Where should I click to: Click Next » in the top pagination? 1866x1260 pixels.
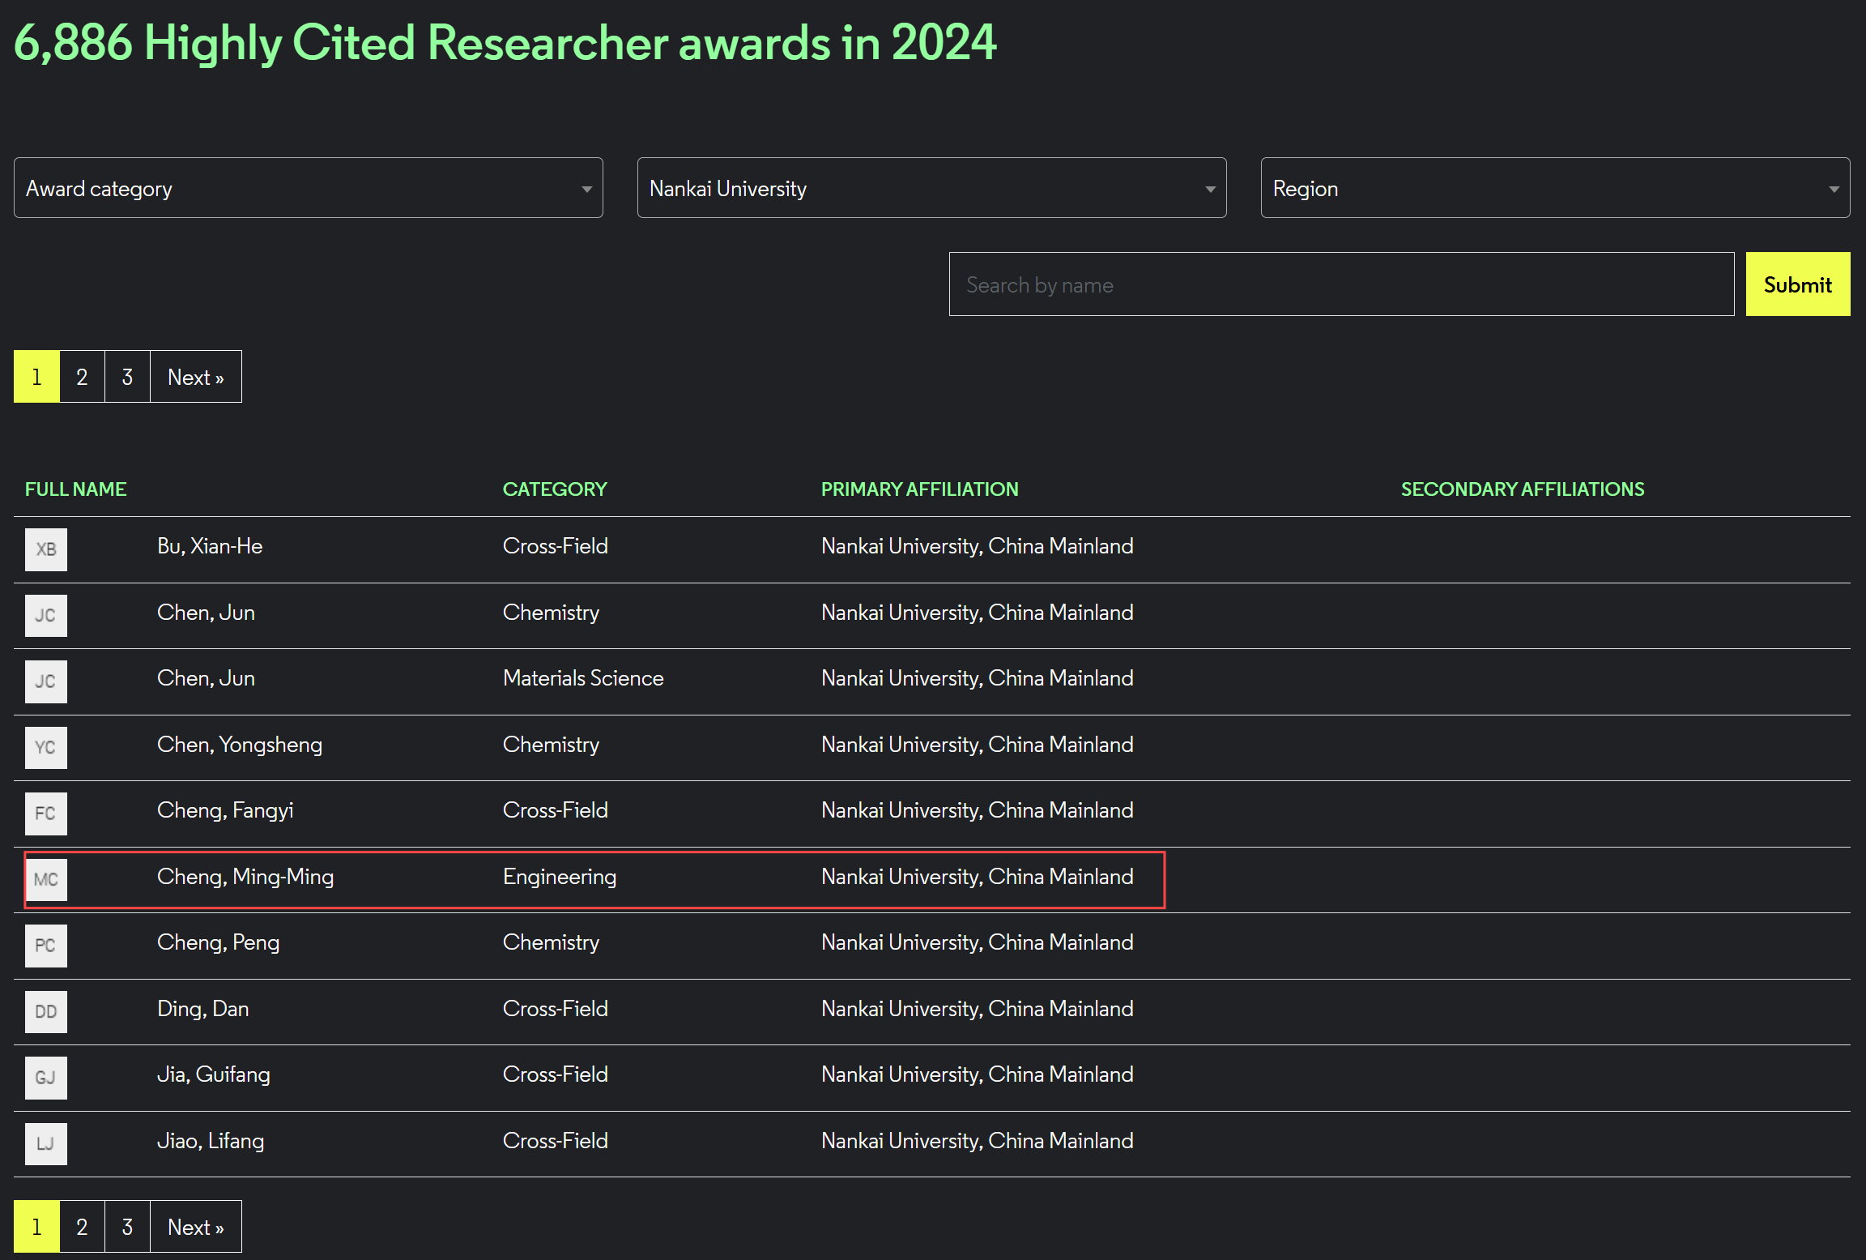pos(195,377)
